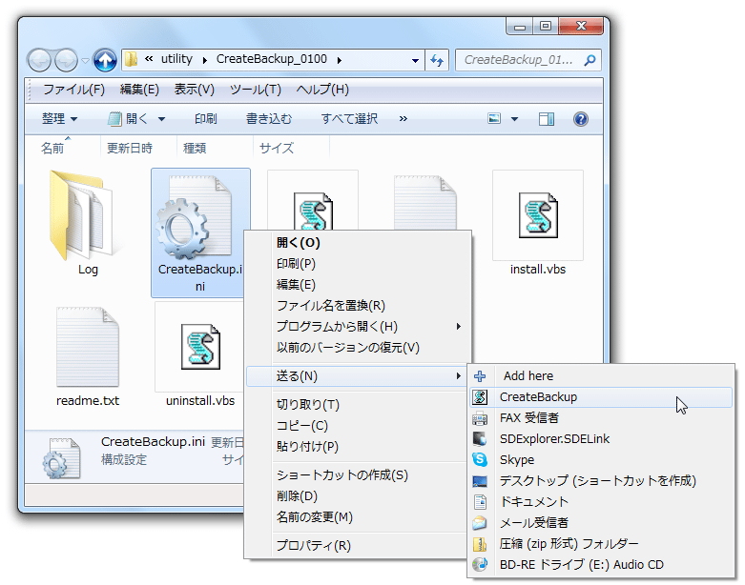Click the Forward navigation arrow

point(67,60)
